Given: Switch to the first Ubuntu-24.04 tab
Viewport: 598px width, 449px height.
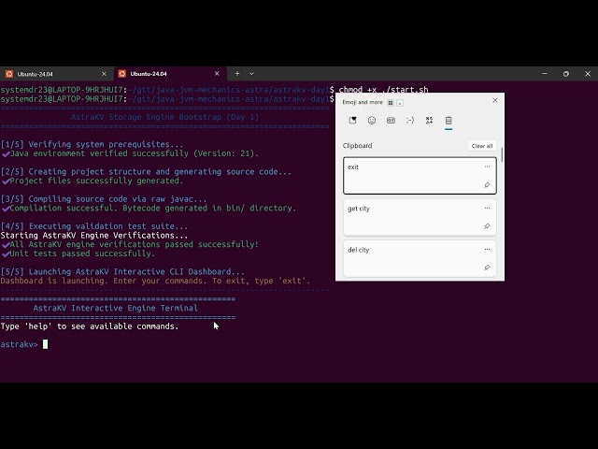Looking at the screenshot, I should [x=56, y=74].
